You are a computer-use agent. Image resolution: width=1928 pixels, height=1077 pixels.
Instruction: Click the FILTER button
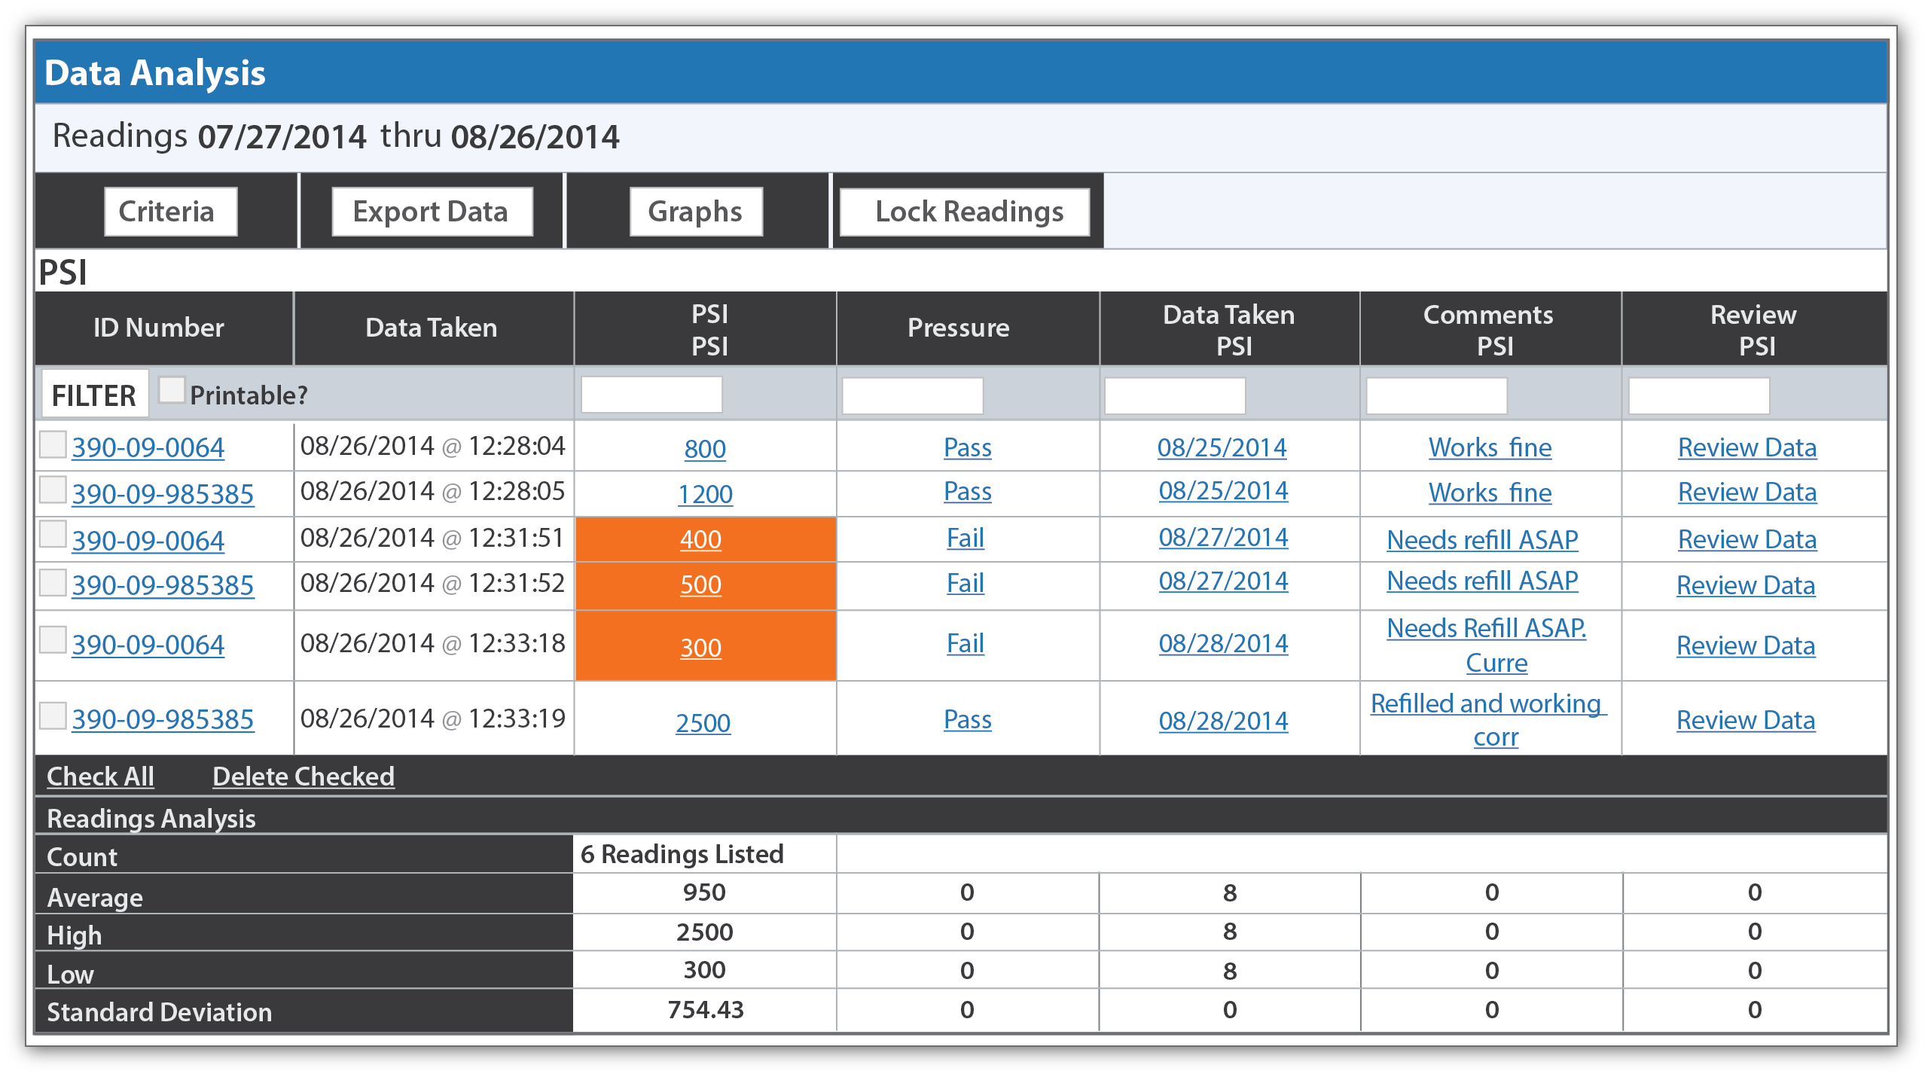[94, 395]
